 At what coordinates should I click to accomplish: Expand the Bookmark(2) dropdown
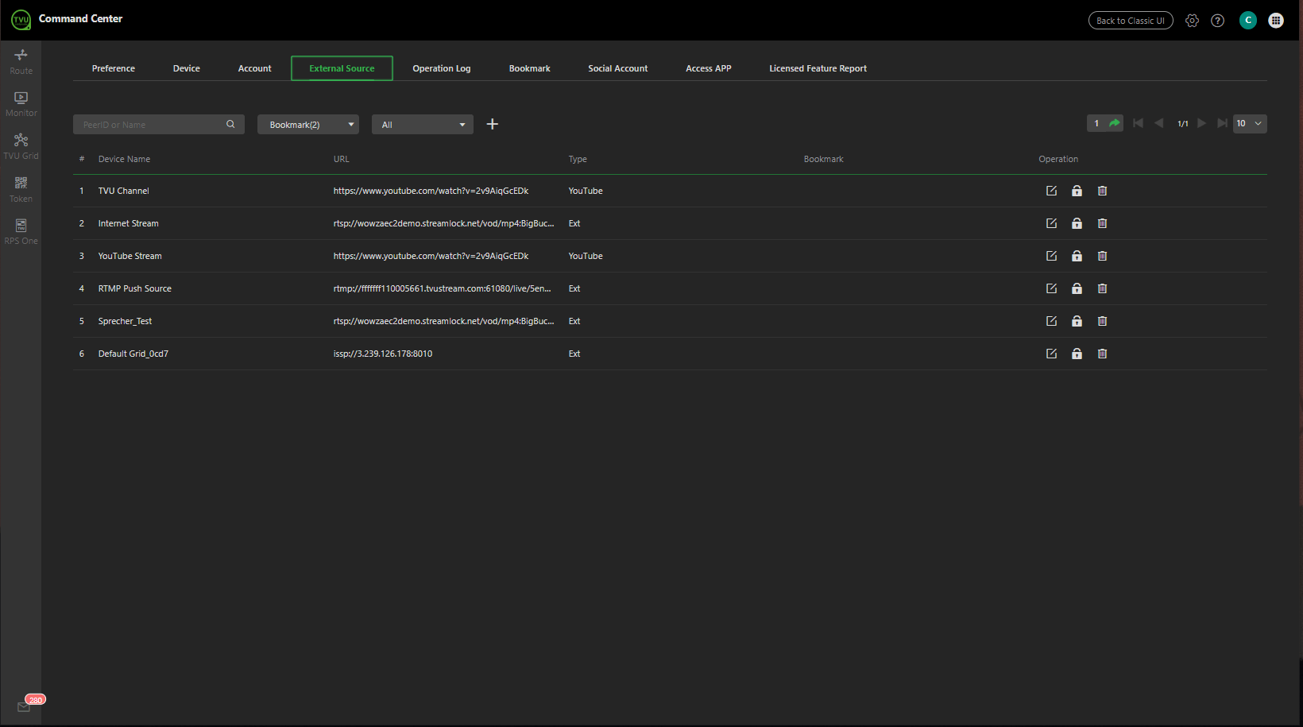[308, 125]
